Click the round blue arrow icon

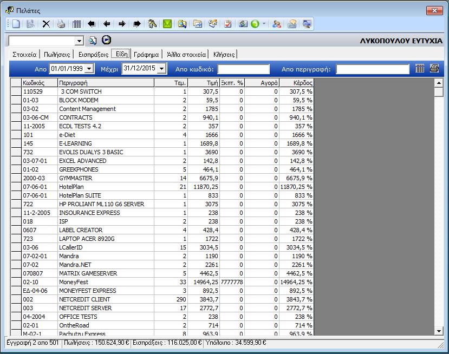(106, 40)
